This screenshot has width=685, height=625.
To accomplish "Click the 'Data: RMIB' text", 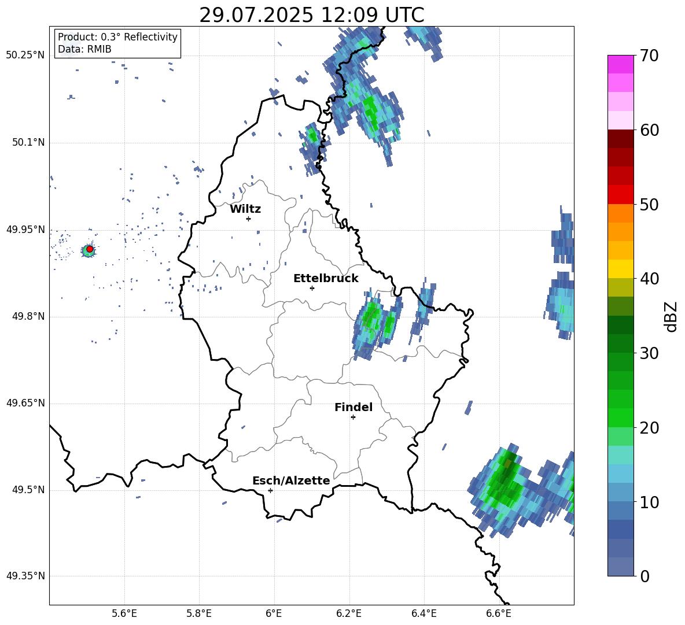I will (x=84, y=49).
